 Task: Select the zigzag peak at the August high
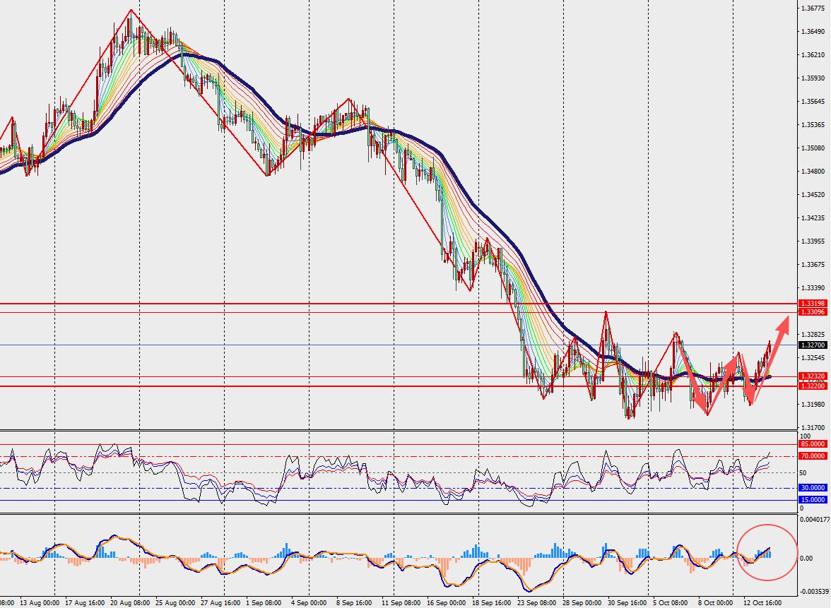pyautogui.click(x=131, y=10)
